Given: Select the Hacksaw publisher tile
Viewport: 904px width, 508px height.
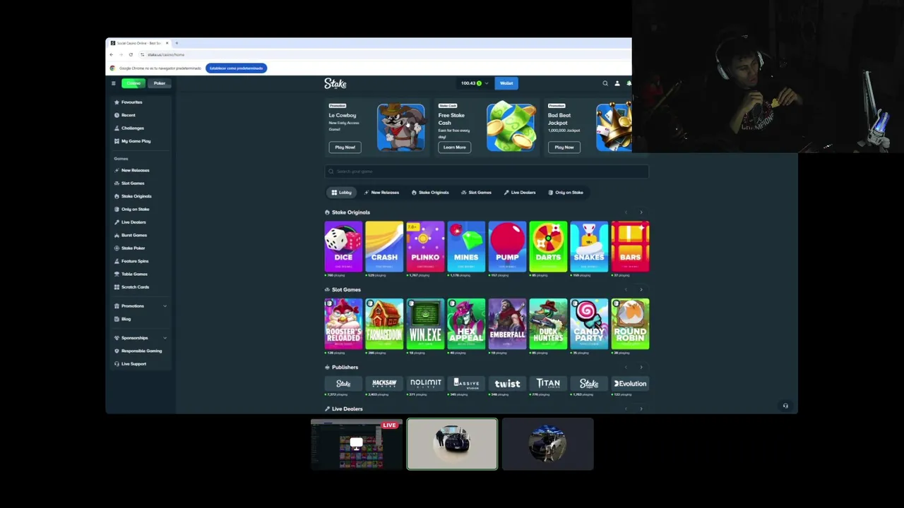Looking at the screenshot, I should [x=384, y=384].
